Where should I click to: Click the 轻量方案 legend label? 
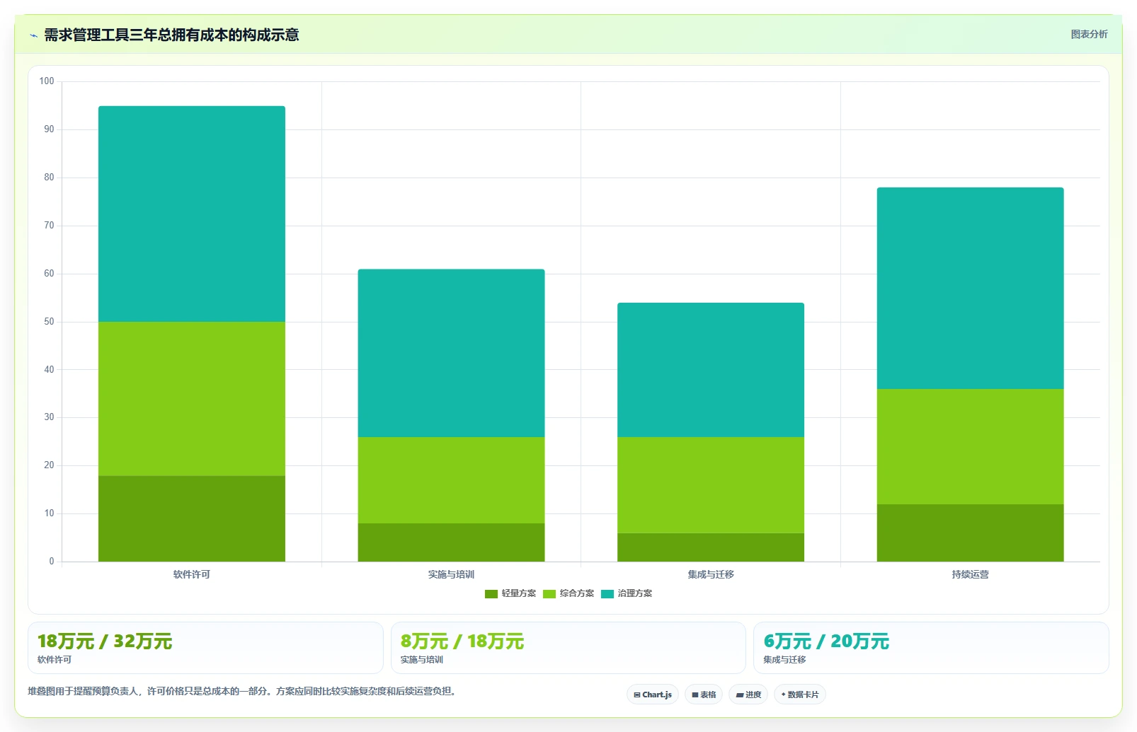[519, 594]
